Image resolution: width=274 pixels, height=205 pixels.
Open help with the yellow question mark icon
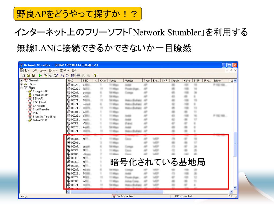(x=95, y=76)
